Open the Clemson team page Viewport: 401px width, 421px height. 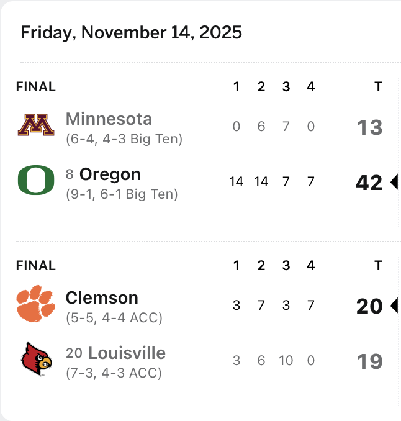(102, 297)
